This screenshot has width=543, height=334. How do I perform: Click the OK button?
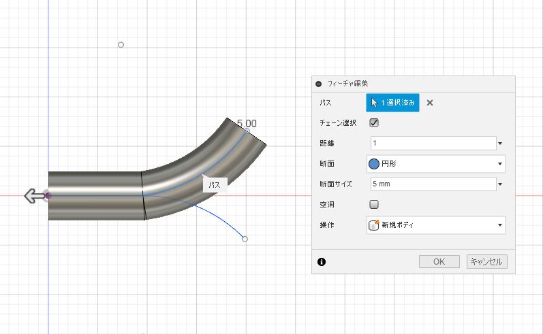[439, 262]
